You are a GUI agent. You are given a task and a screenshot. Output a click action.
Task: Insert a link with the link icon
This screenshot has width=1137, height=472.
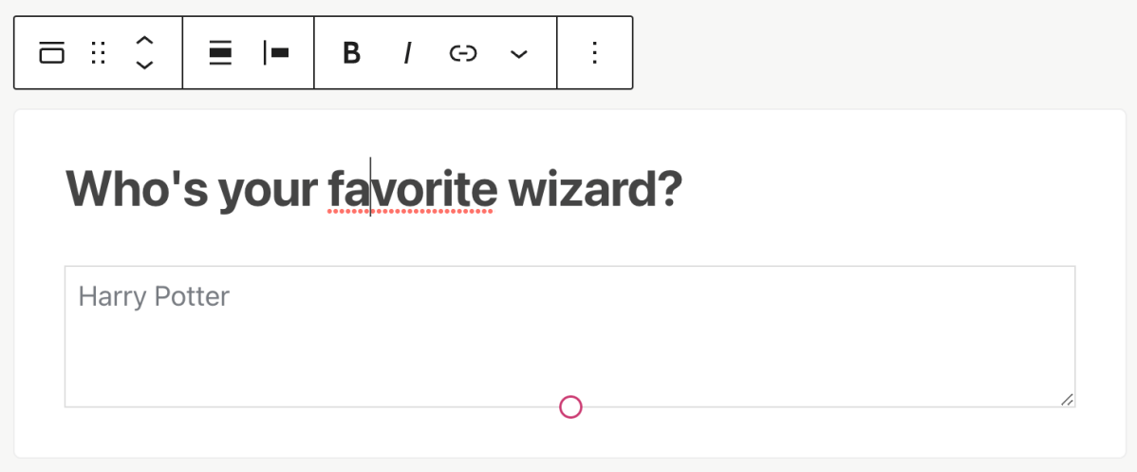click(x=462, y=53)
